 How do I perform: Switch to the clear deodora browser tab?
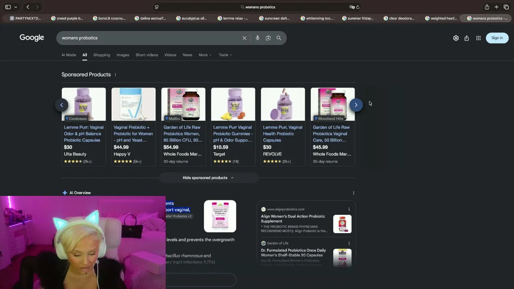[399, 18]
